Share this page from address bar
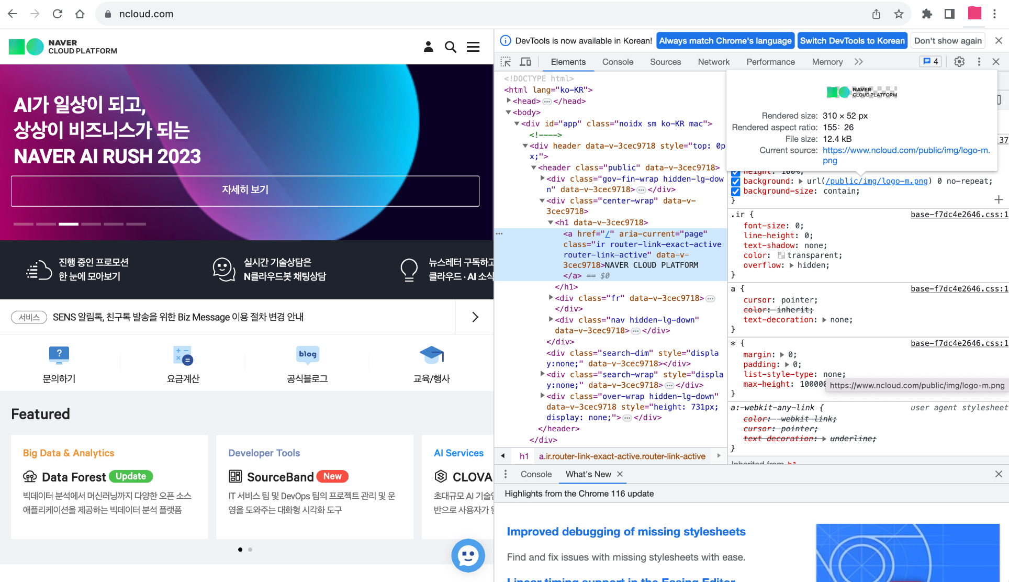The height and width of the screenshot is (582, 1009). click(876, 14)
